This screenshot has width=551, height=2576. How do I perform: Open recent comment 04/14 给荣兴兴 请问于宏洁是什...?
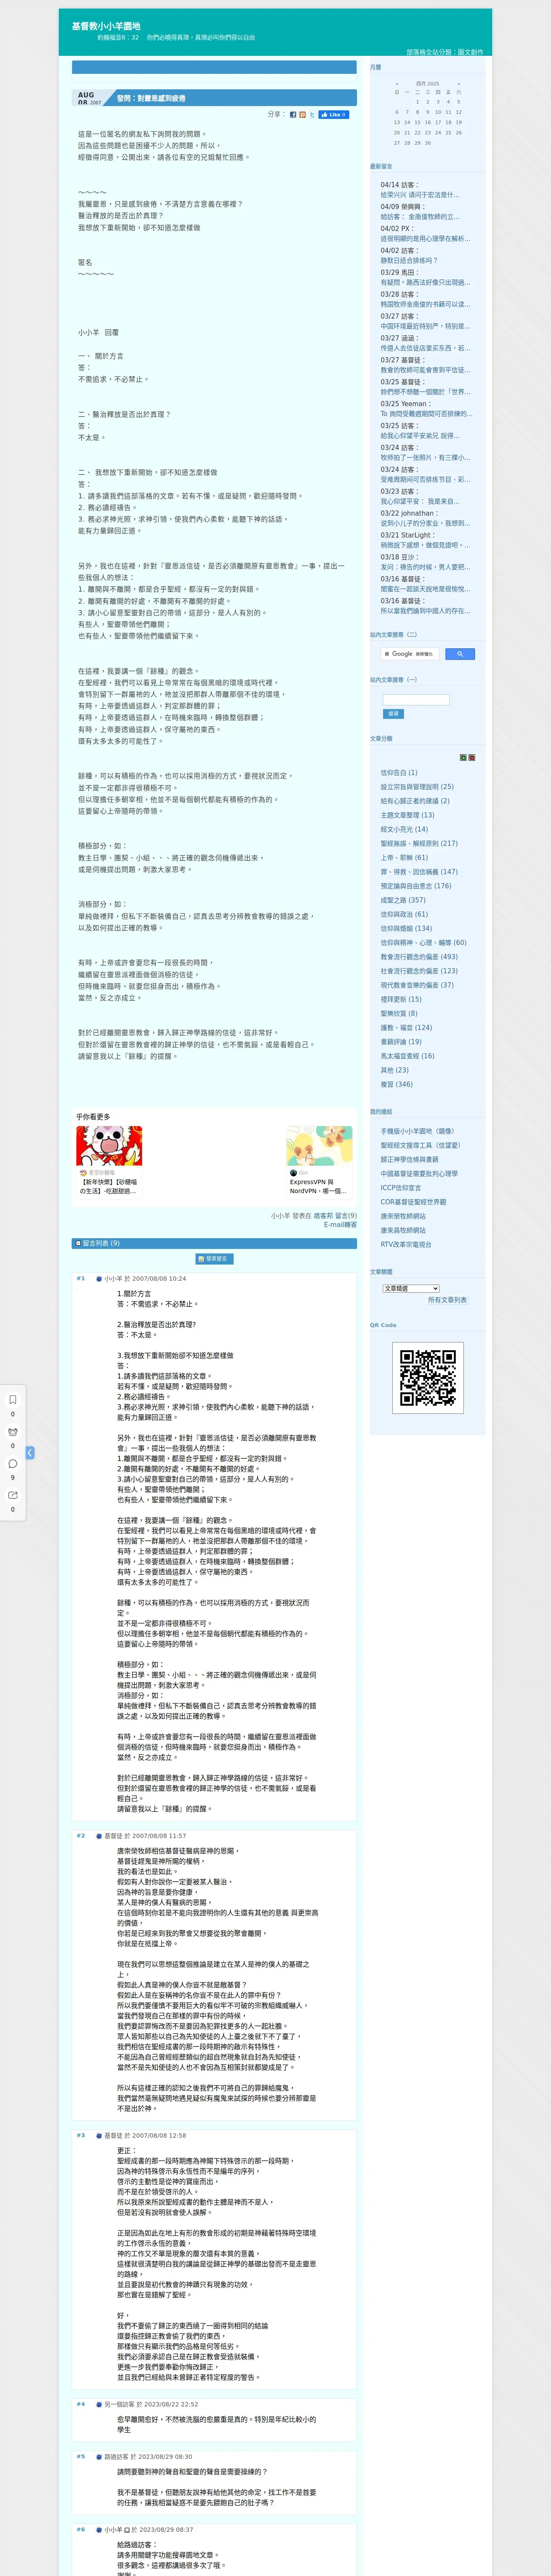[420, 195]
